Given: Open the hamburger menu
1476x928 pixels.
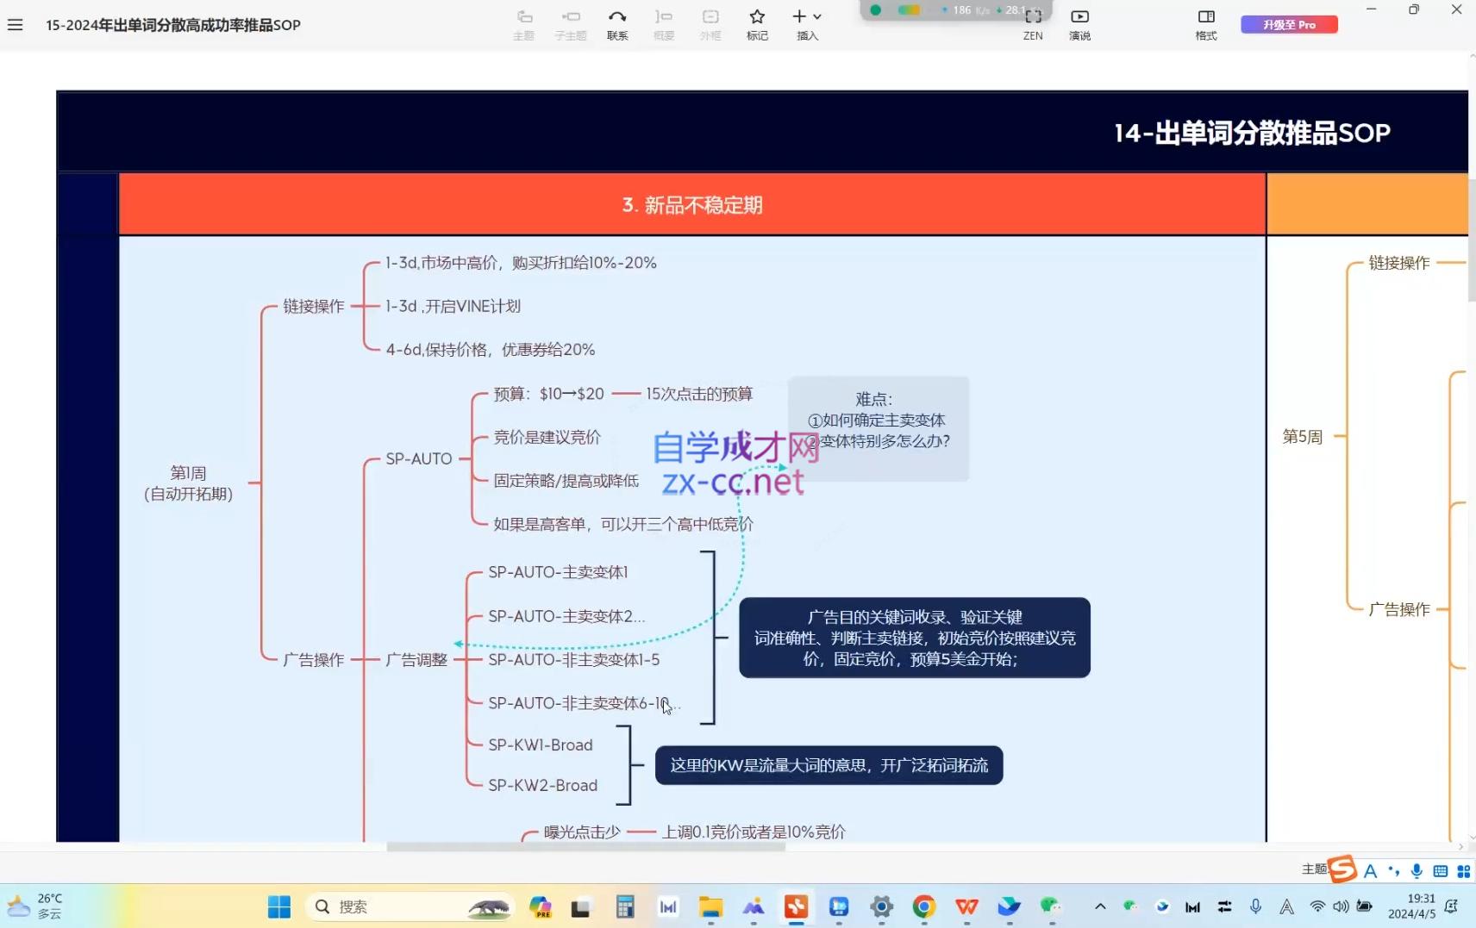Looking at the screenshot, I should [x=14, y=24].
